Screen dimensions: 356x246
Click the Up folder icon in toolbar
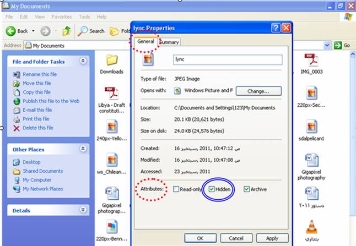point(67,31)
